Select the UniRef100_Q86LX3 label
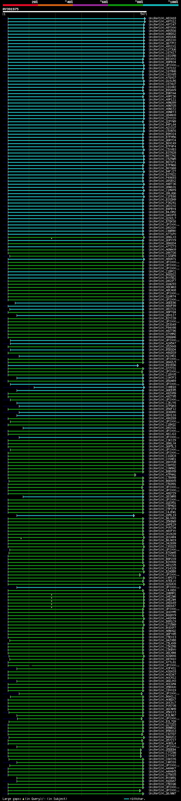The height and width of the screenshot is (801, 181). (x=162, y=237)
